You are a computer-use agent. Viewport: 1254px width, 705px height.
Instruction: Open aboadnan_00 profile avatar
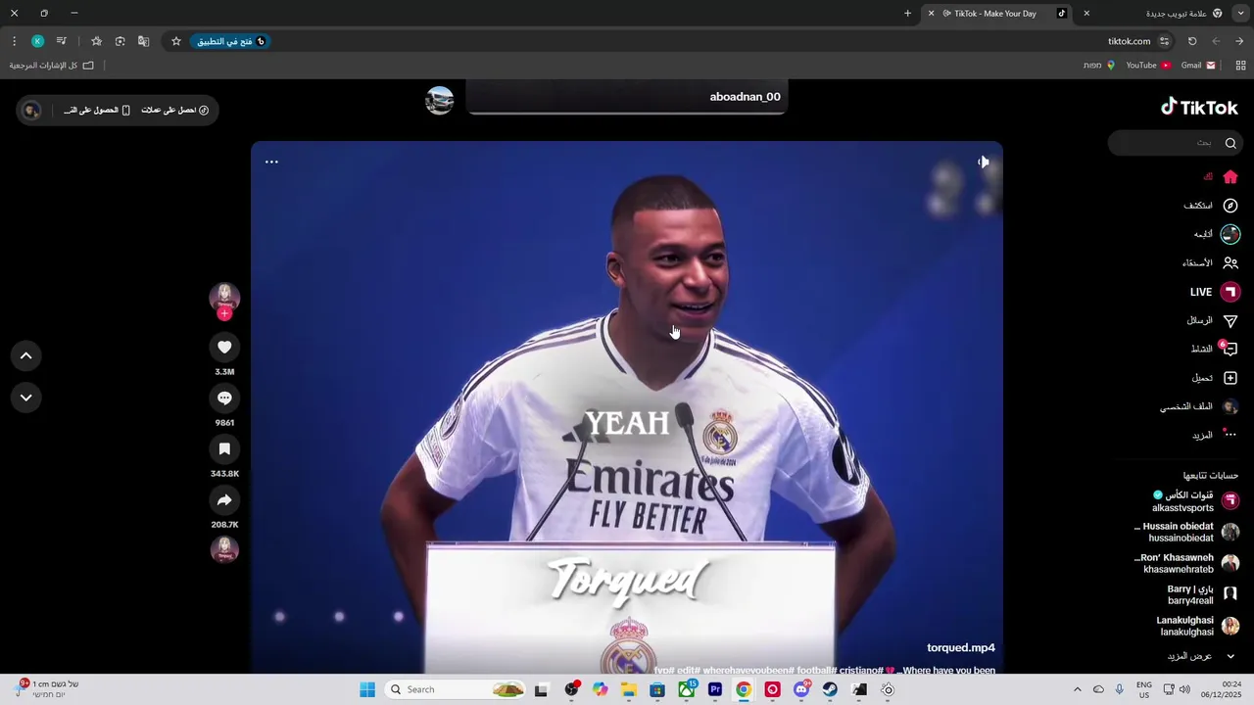pyautogui.click(x=440, y=100)
